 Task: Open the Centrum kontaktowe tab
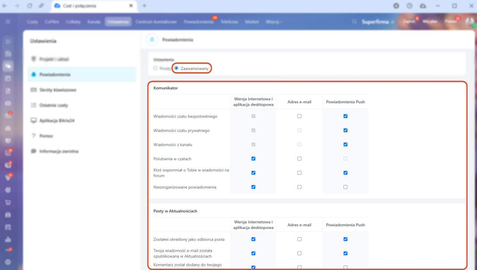point(156,22)
